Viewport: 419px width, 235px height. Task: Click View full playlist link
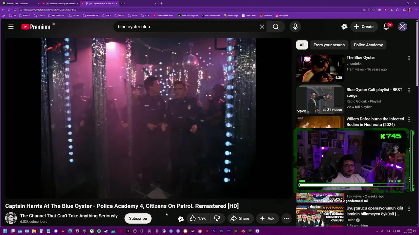point(359,107)
